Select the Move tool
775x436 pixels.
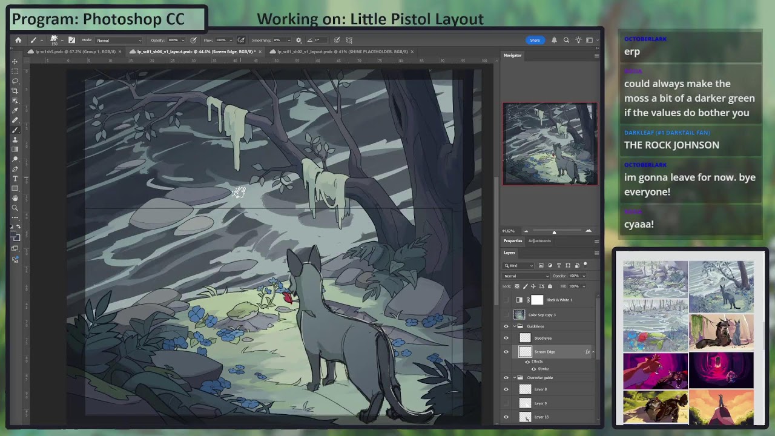point(15,62)
